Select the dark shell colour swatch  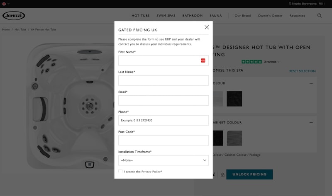pos(234,99)
